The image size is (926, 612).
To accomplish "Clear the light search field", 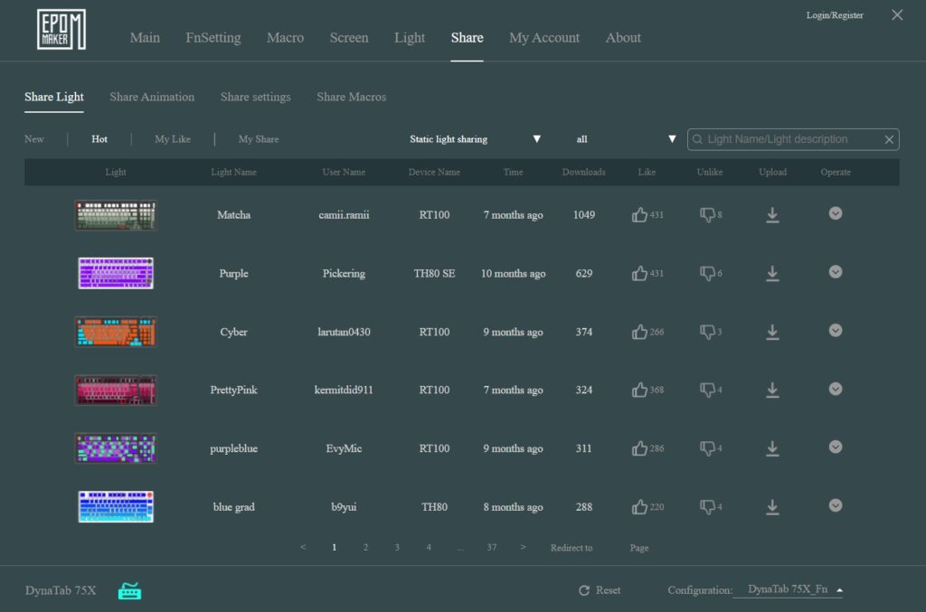I will tap(889, 139).
